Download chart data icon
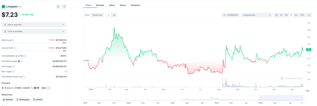Viewport: 317px width, 106px height. 309,15
